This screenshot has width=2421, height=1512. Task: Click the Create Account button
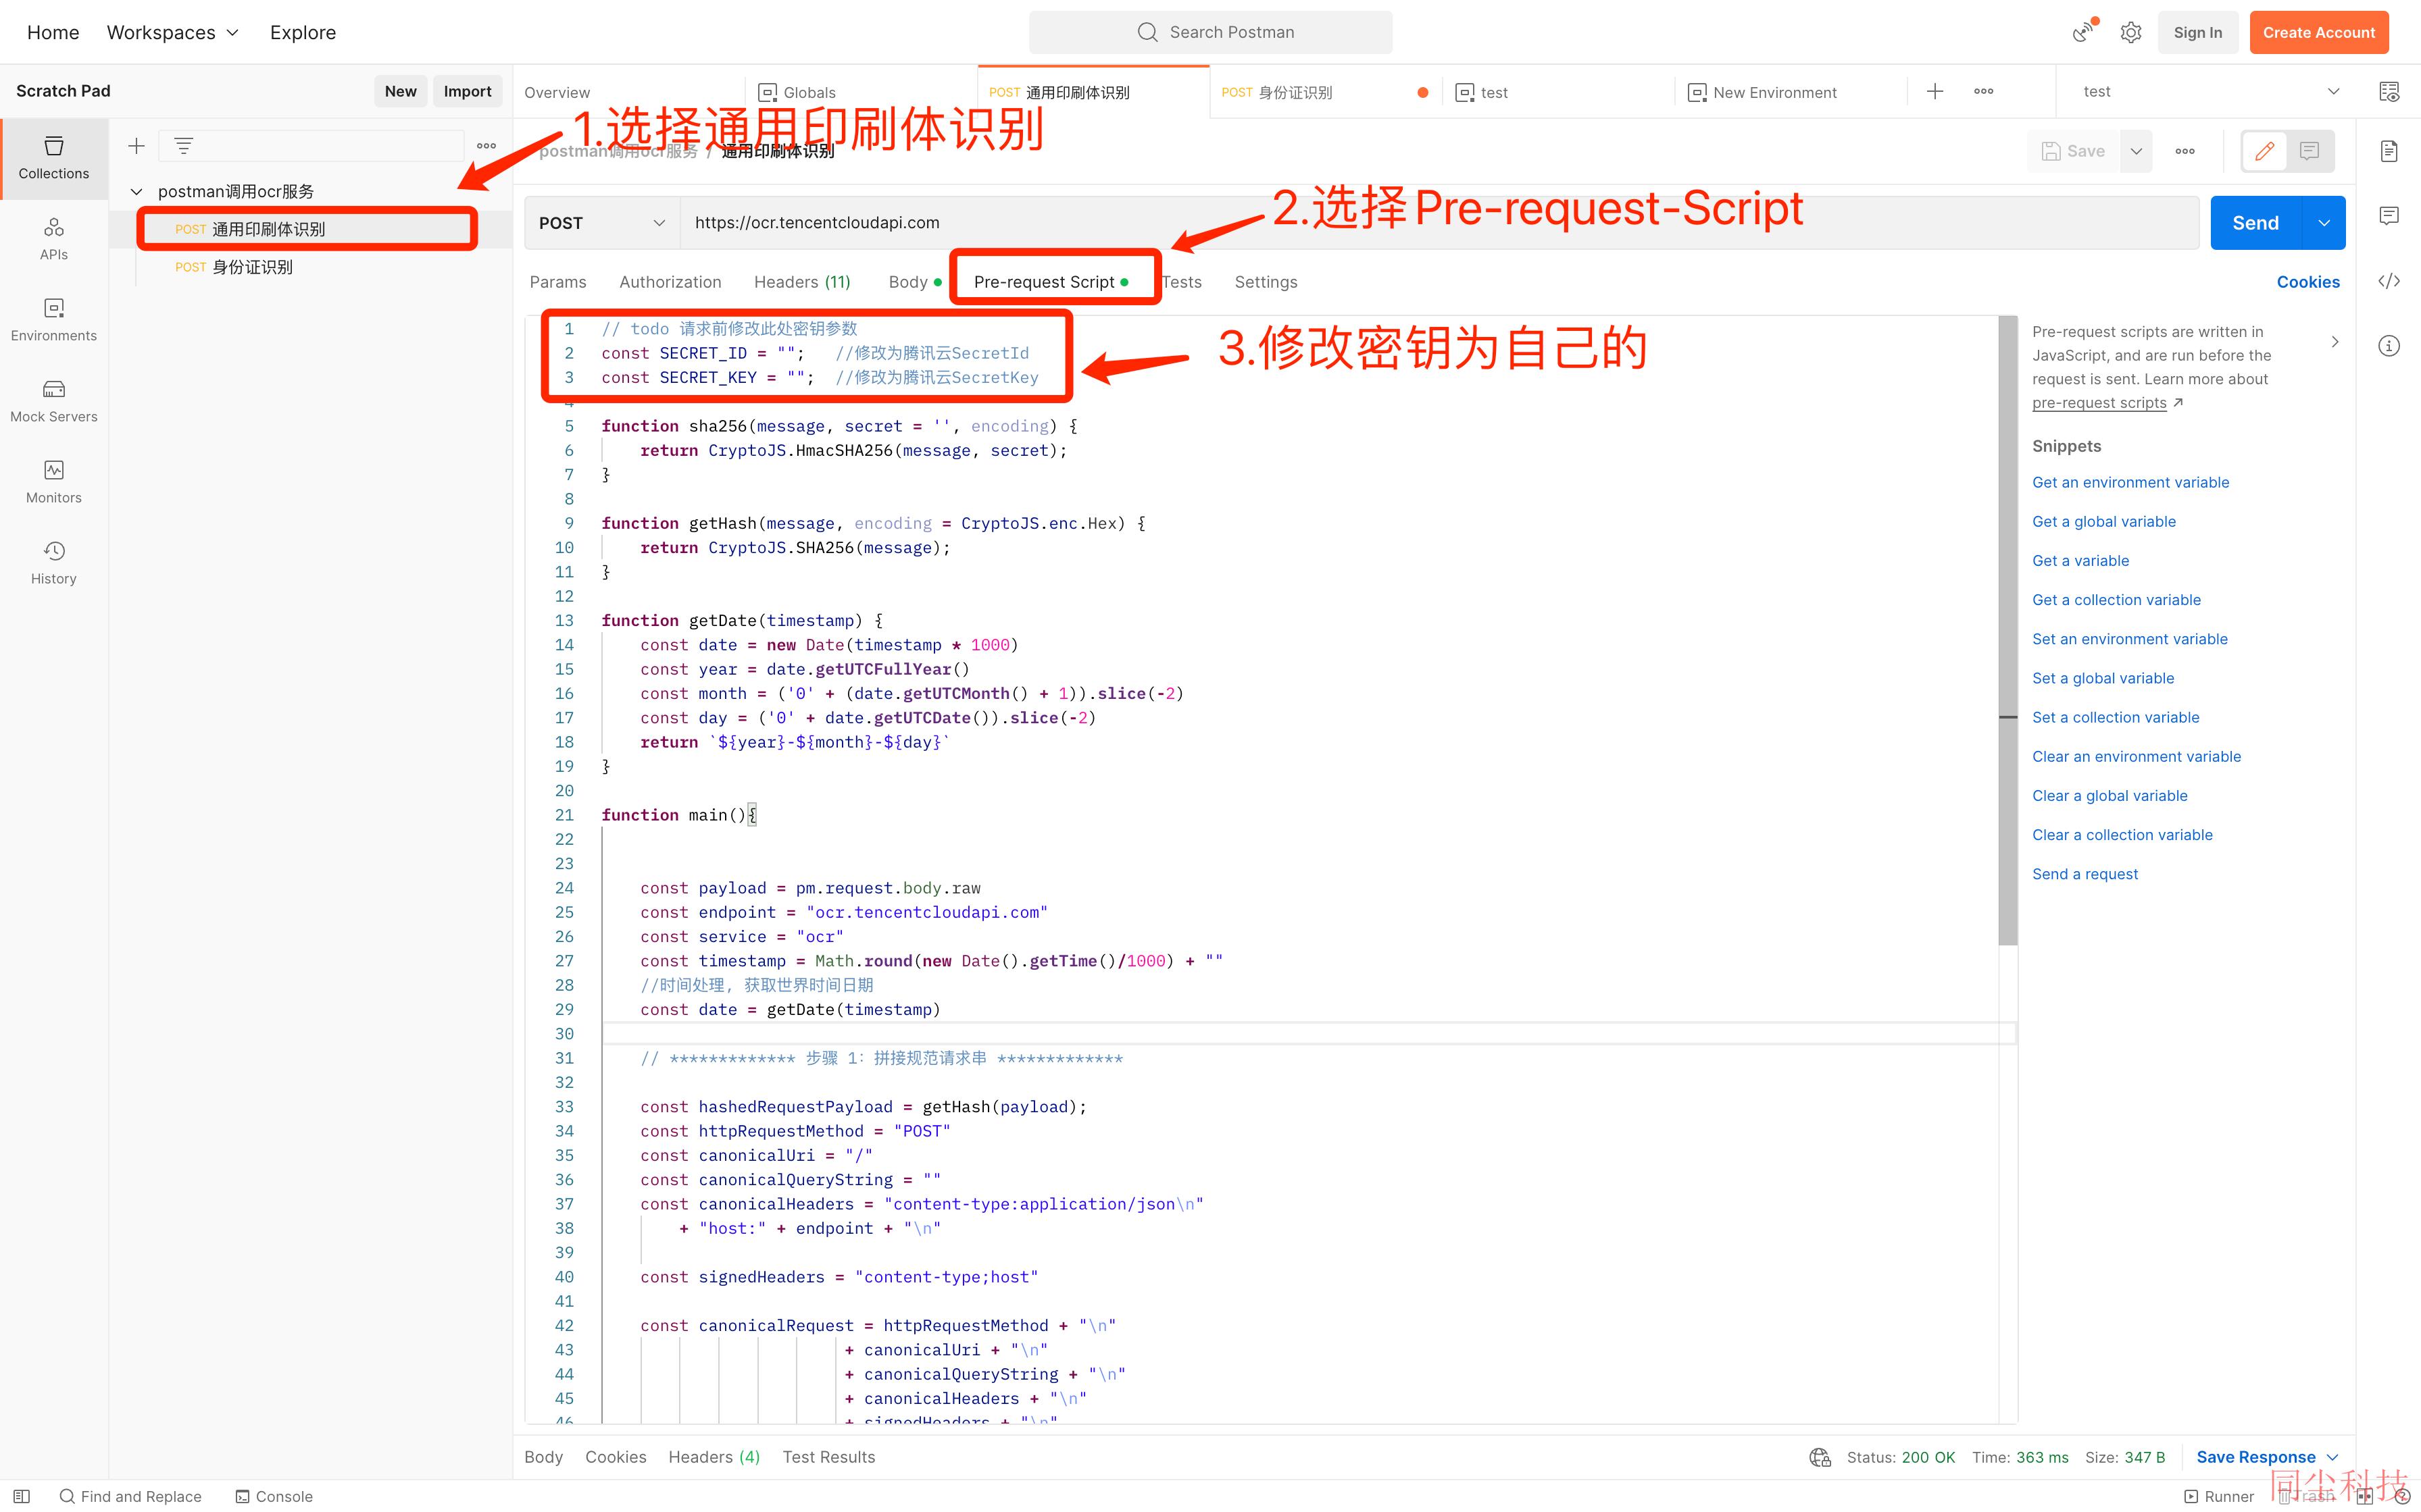(2319, 32)
